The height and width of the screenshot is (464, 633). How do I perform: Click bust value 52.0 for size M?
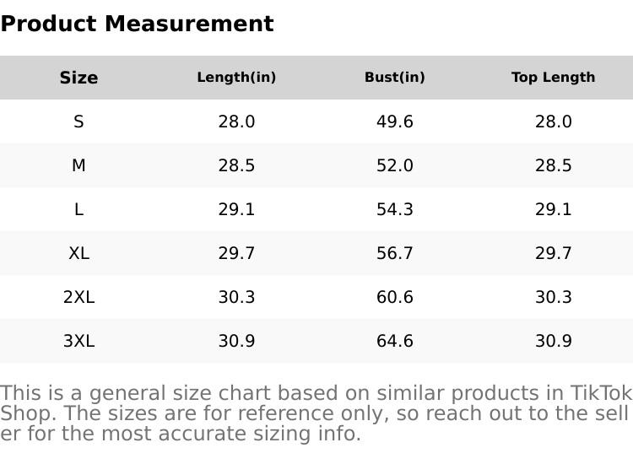pyautogui.click(x=394, y=165)
